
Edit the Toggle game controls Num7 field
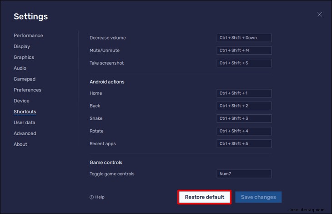pos(244,174)
